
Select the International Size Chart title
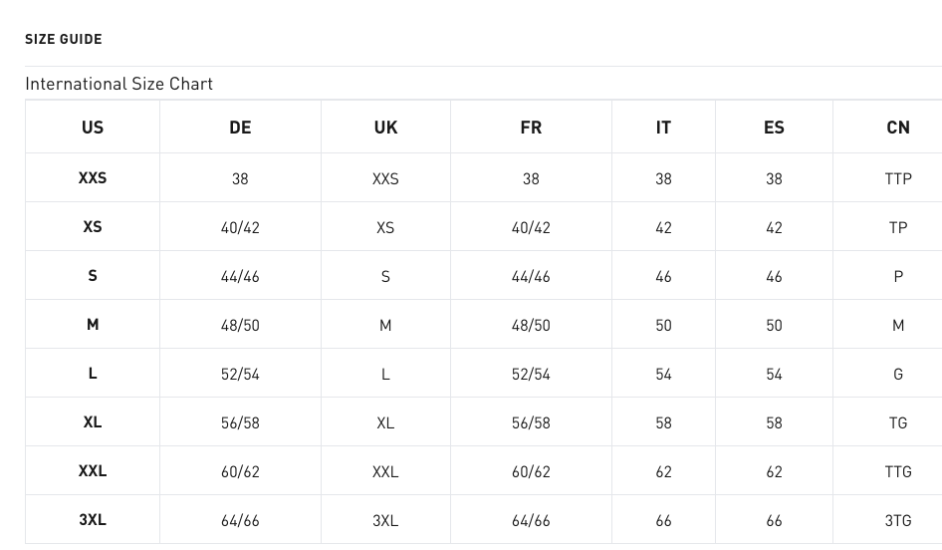[118, 84]
